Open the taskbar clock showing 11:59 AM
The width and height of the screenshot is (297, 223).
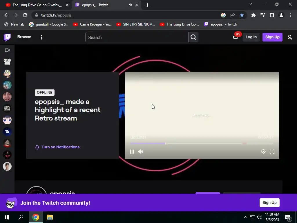pyautogui.click(x=272, y=217)
